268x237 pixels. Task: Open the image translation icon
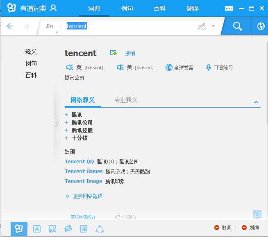coord(52,229)
